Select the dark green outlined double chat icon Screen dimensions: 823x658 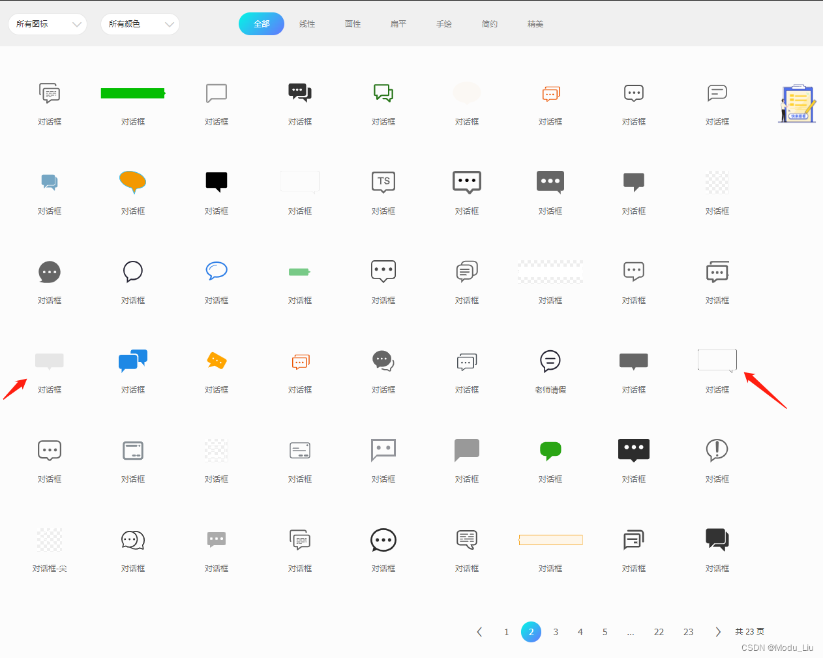pyautogui.click(x=383, y=93)
